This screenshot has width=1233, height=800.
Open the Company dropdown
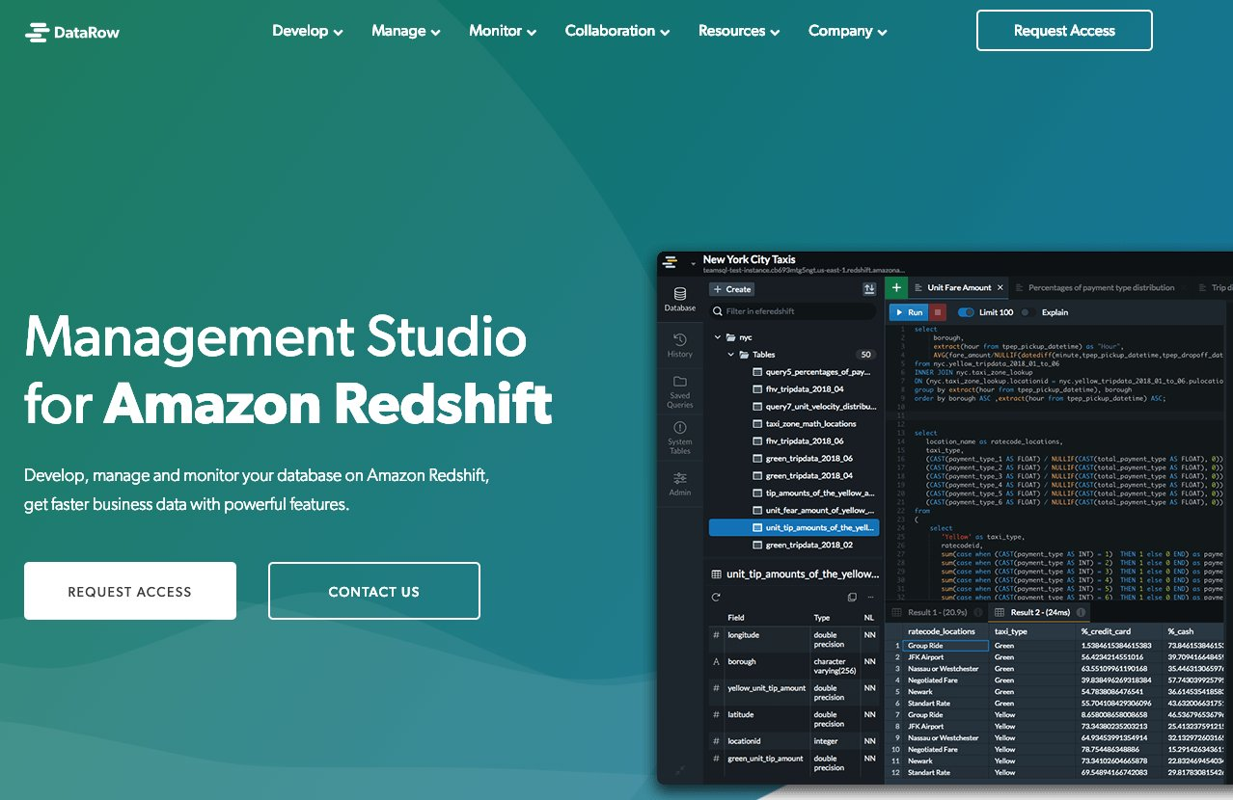tap(848, 31)
